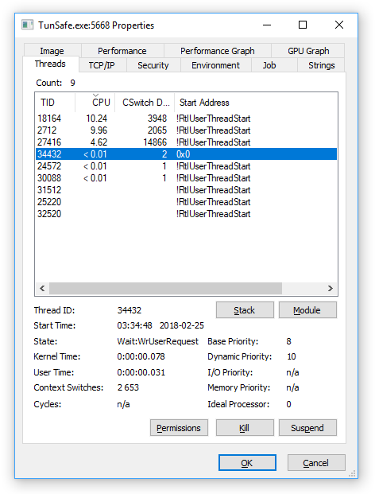Click CSwitch delta value 2065
Viewport: 375px width, 494px height.
tap(157, 130)
